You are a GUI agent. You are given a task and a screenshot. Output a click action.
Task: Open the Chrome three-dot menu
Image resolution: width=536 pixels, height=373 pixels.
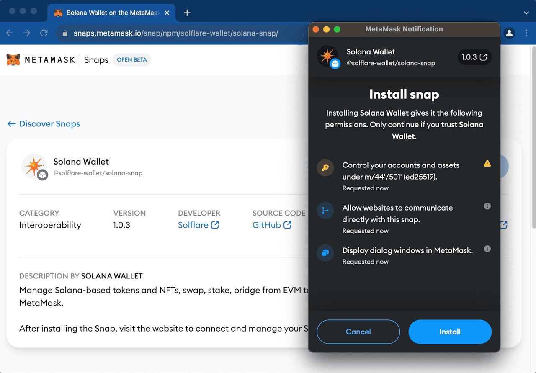[x=526, y=33]
